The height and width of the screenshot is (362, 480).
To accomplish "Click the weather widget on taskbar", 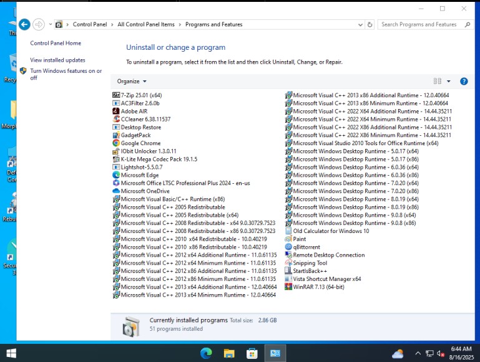I will pos(398,354).
